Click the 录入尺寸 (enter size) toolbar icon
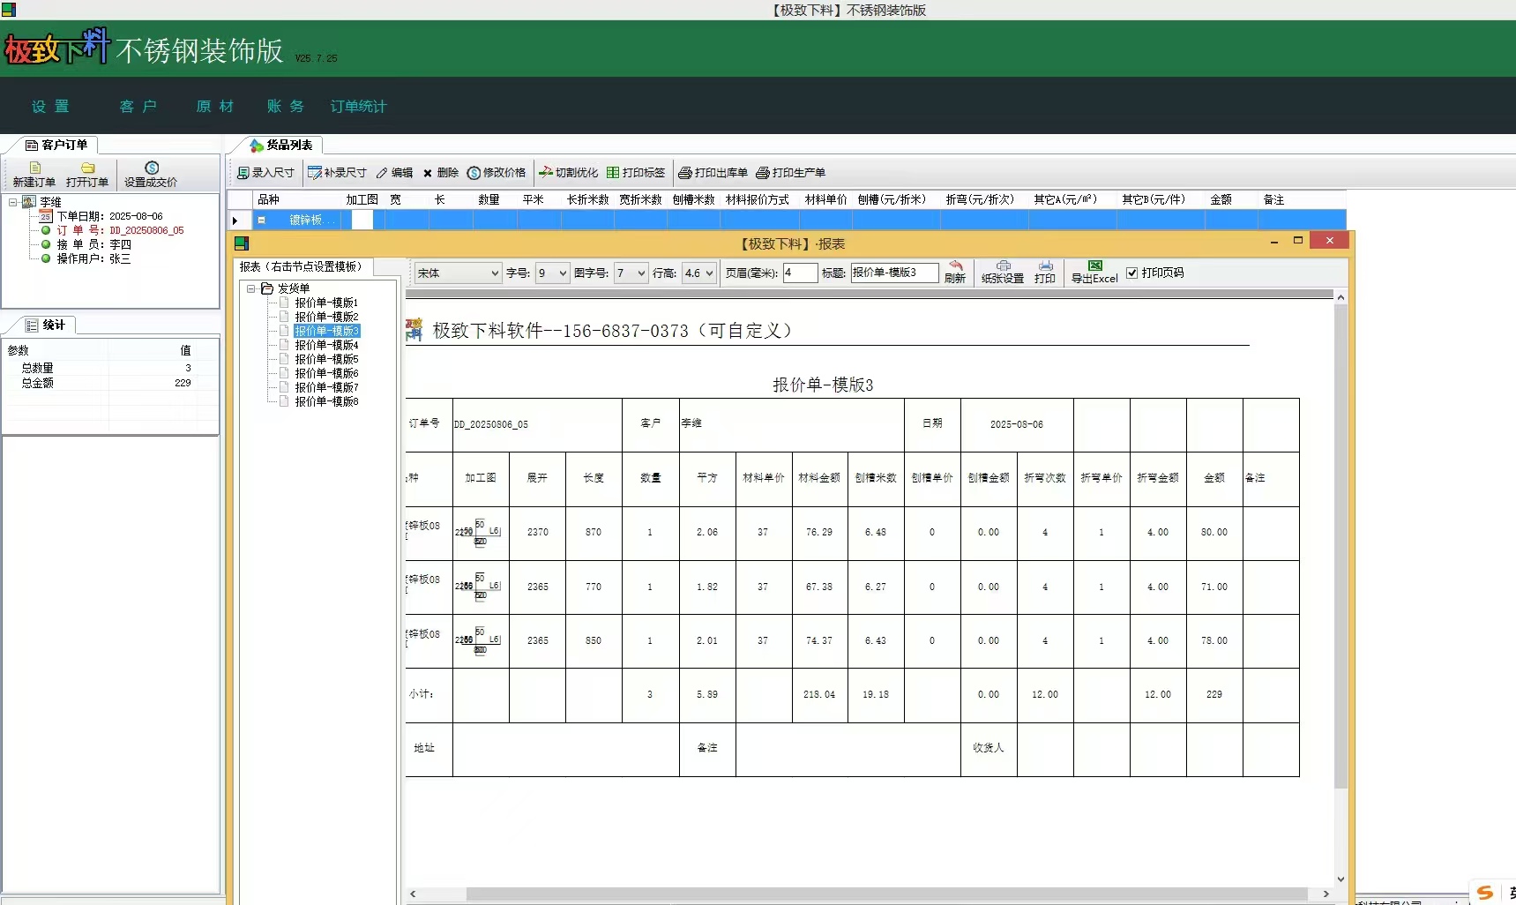Image resolution: width=1516 pixels, height=905 pixels. (x=243, y=173)
